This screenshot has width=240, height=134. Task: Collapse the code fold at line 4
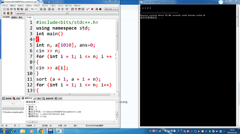point(34,39)
